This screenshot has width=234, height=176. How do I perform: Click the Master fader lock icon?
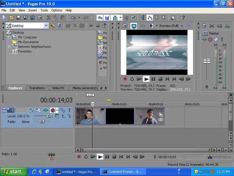(x=207, y=87)
